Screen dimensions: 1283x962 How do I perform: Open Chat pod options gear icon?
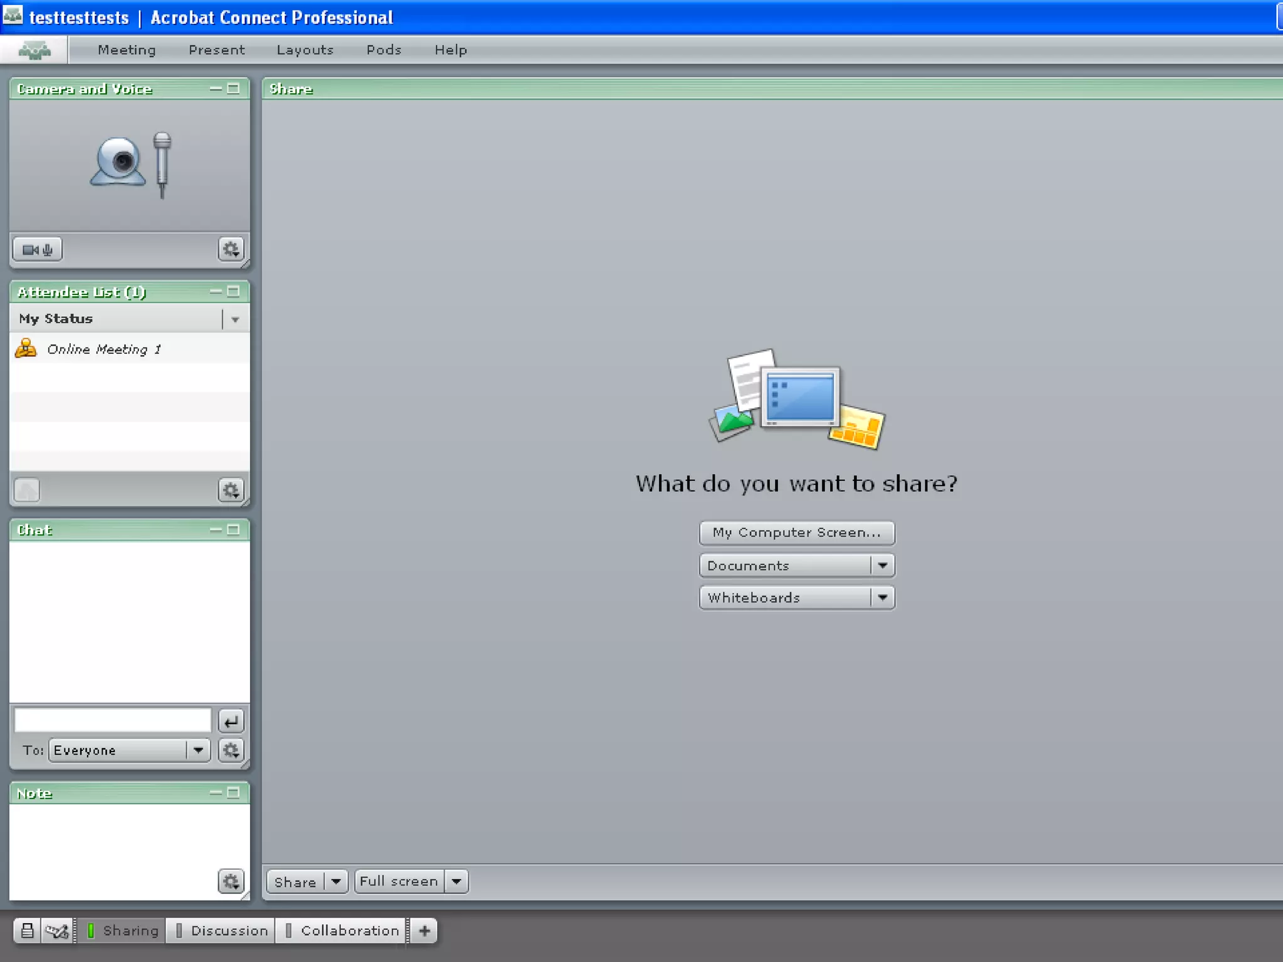(231, 750)
